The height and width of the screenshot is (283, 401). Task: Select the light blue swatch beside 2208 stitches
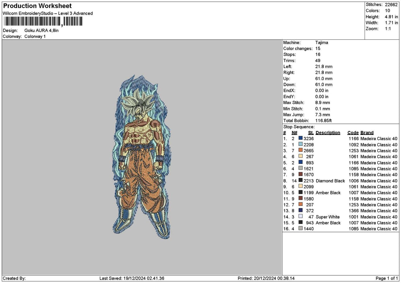[x=300, y=144]
